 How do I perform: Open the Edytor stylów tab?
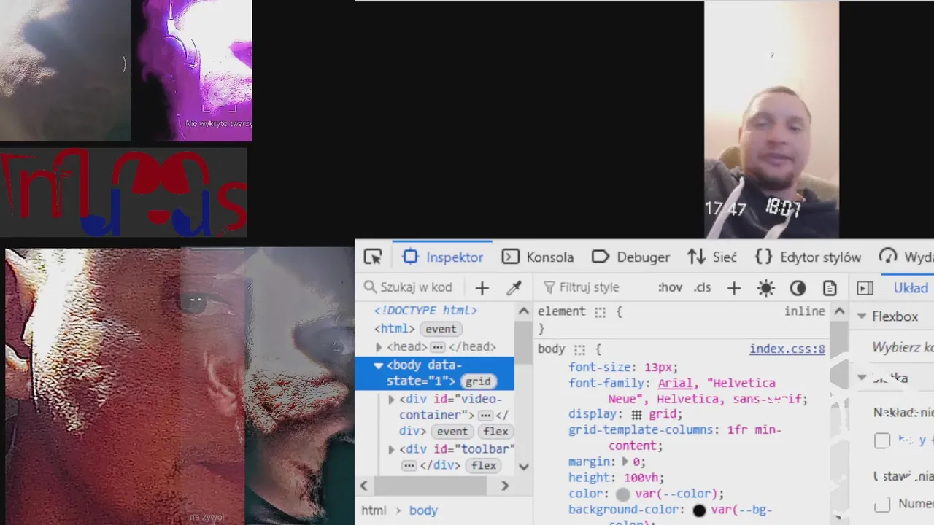pos(808,257)
